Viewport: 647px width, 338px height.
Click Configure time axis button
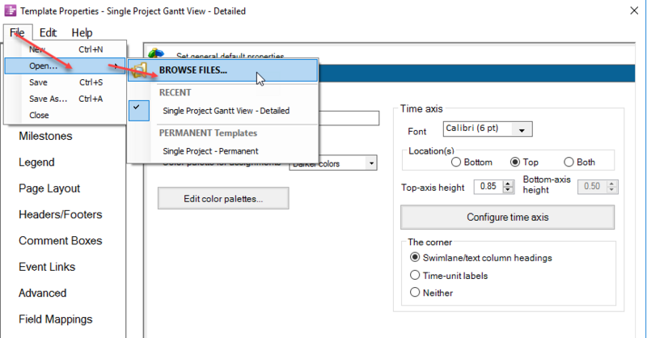508,217
